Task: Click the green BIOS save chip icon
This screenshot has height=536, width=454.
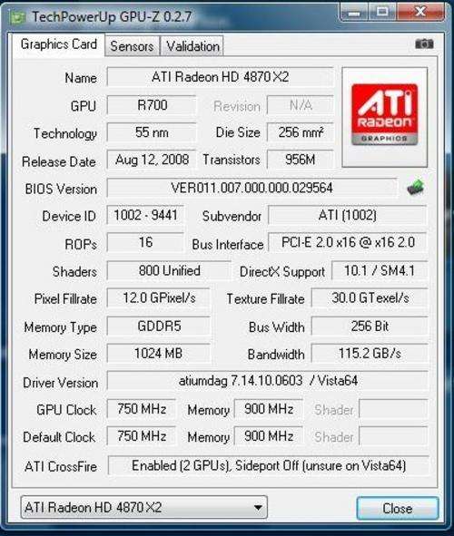Action: pos(415,188)
